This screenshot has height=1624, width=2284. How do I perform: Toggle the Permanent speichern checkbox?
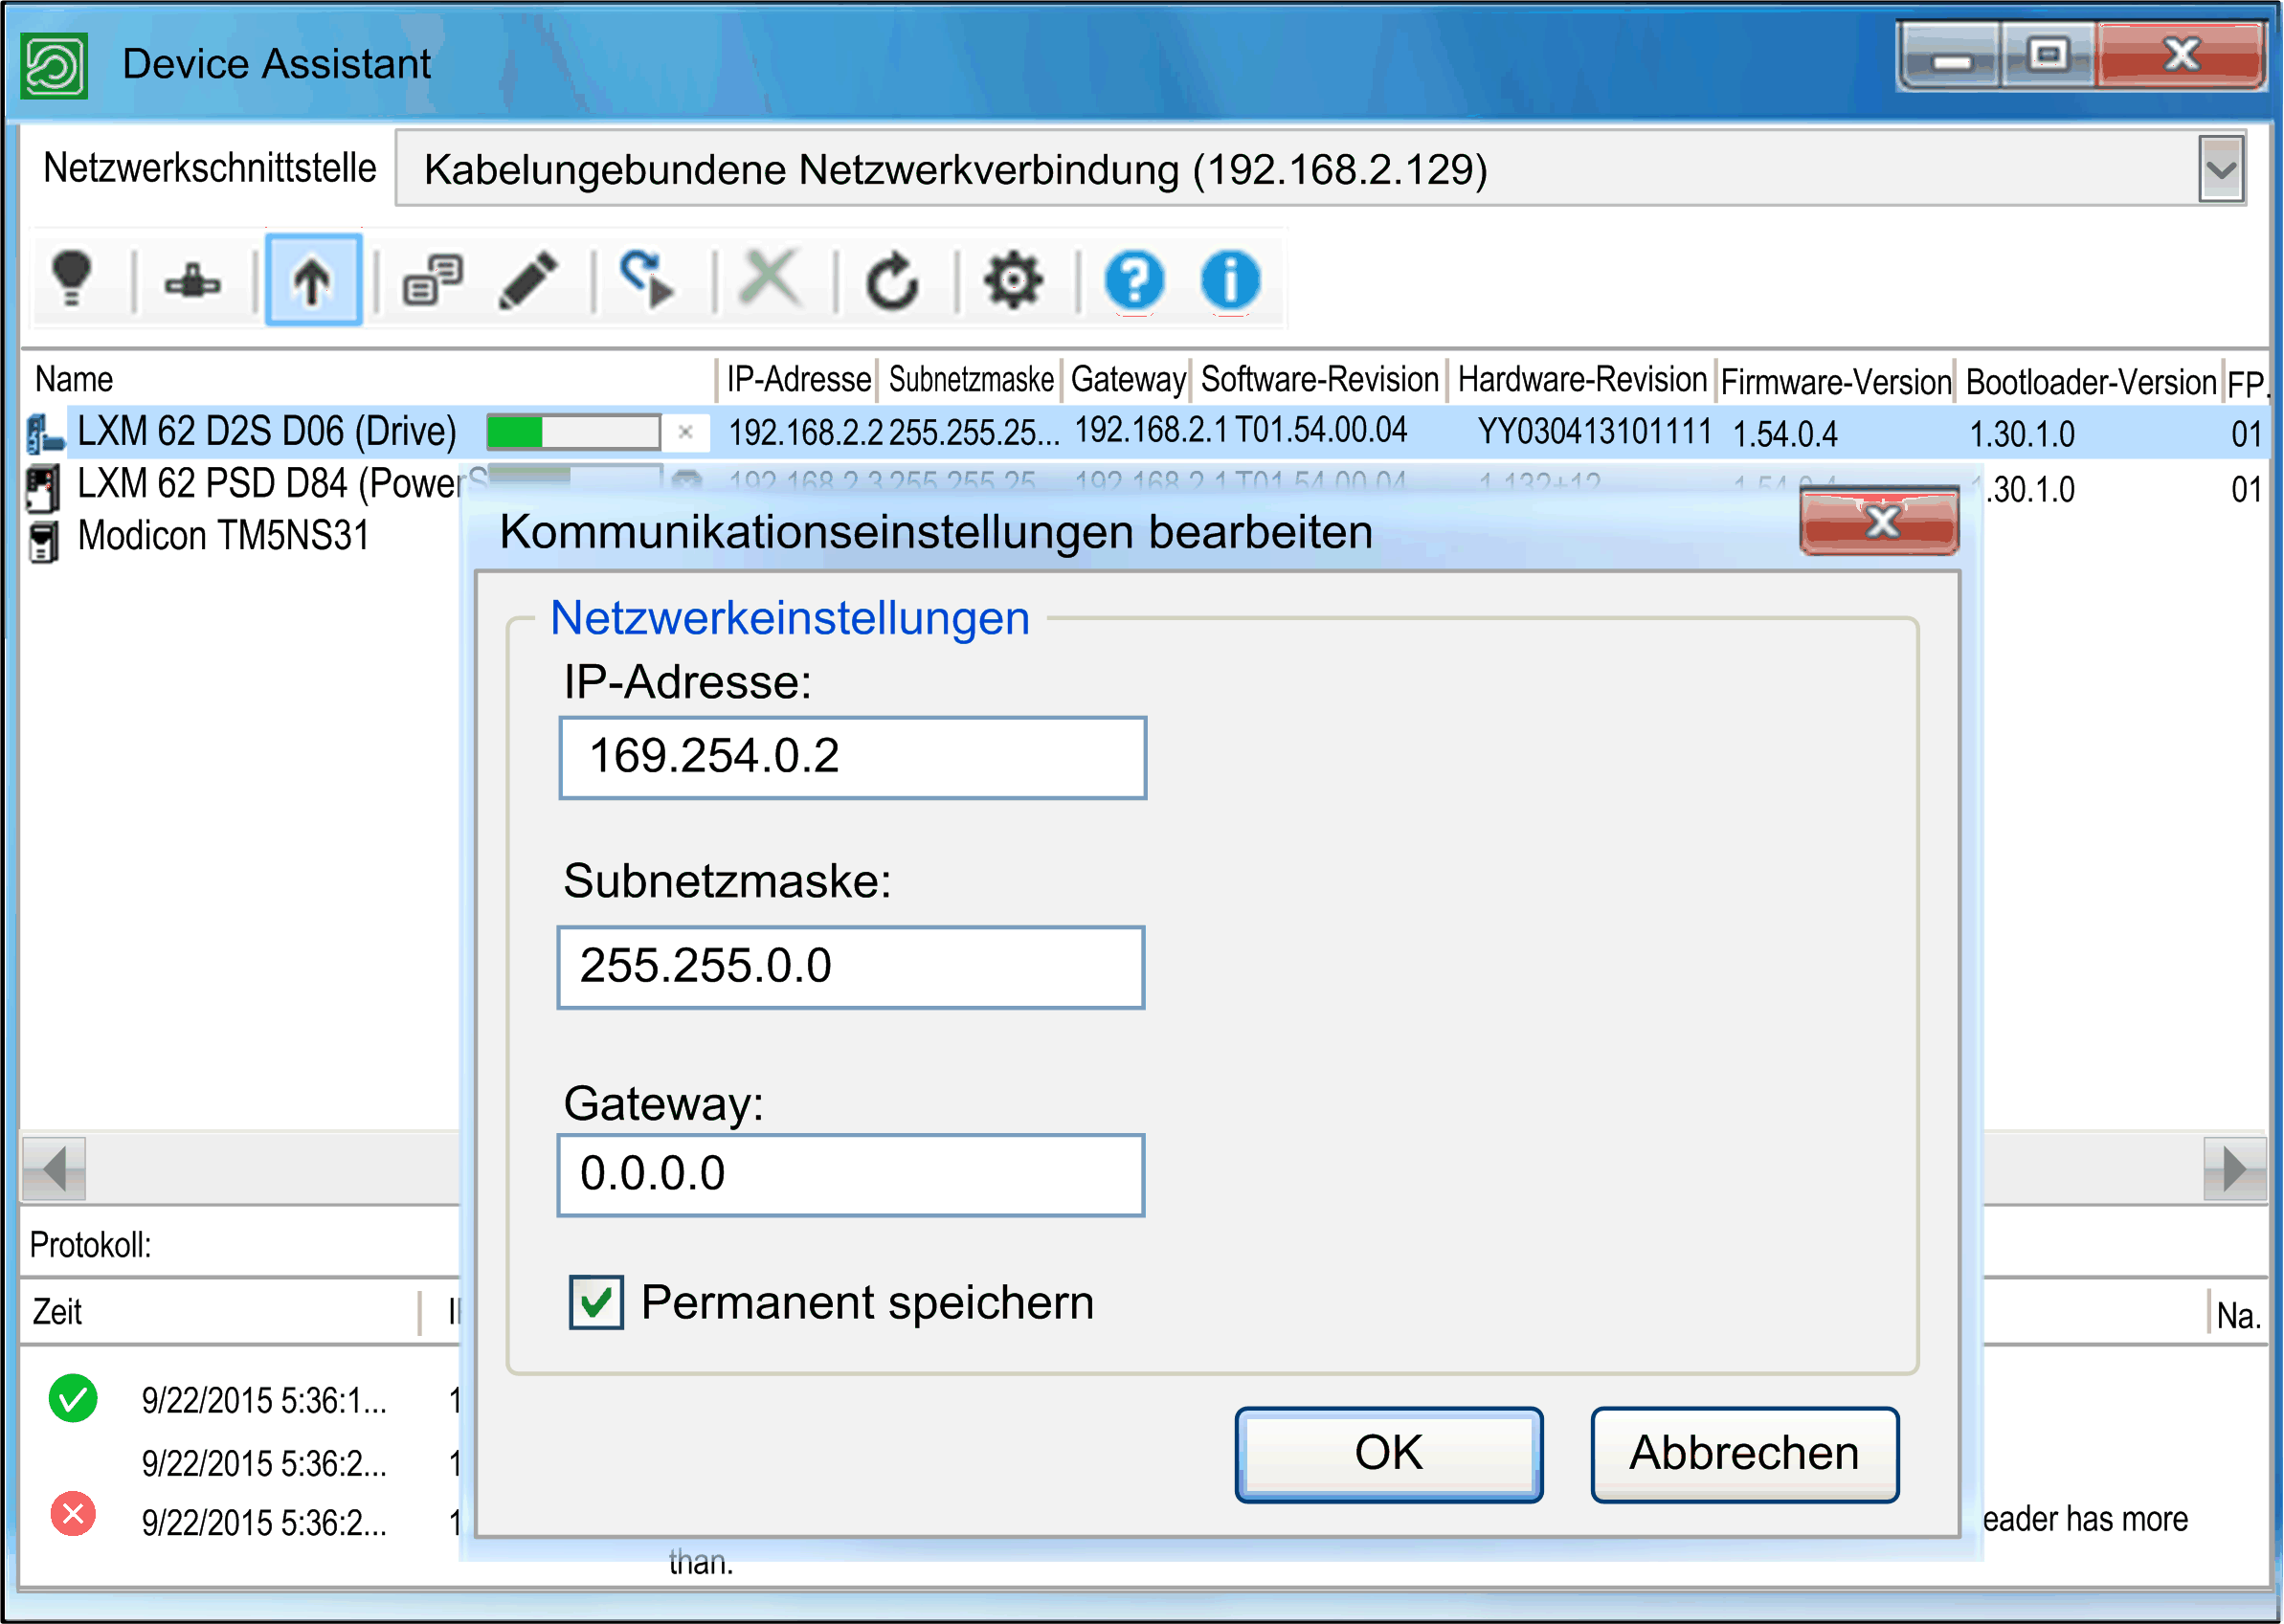coord(596,1302)
